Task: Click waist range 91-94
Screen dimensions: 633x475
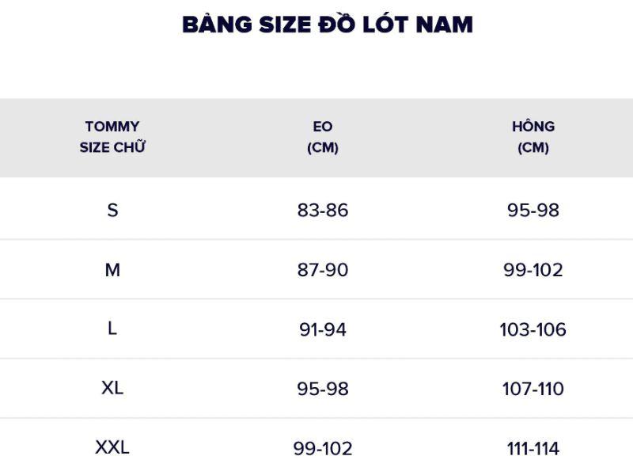Action: click(323, 329)
